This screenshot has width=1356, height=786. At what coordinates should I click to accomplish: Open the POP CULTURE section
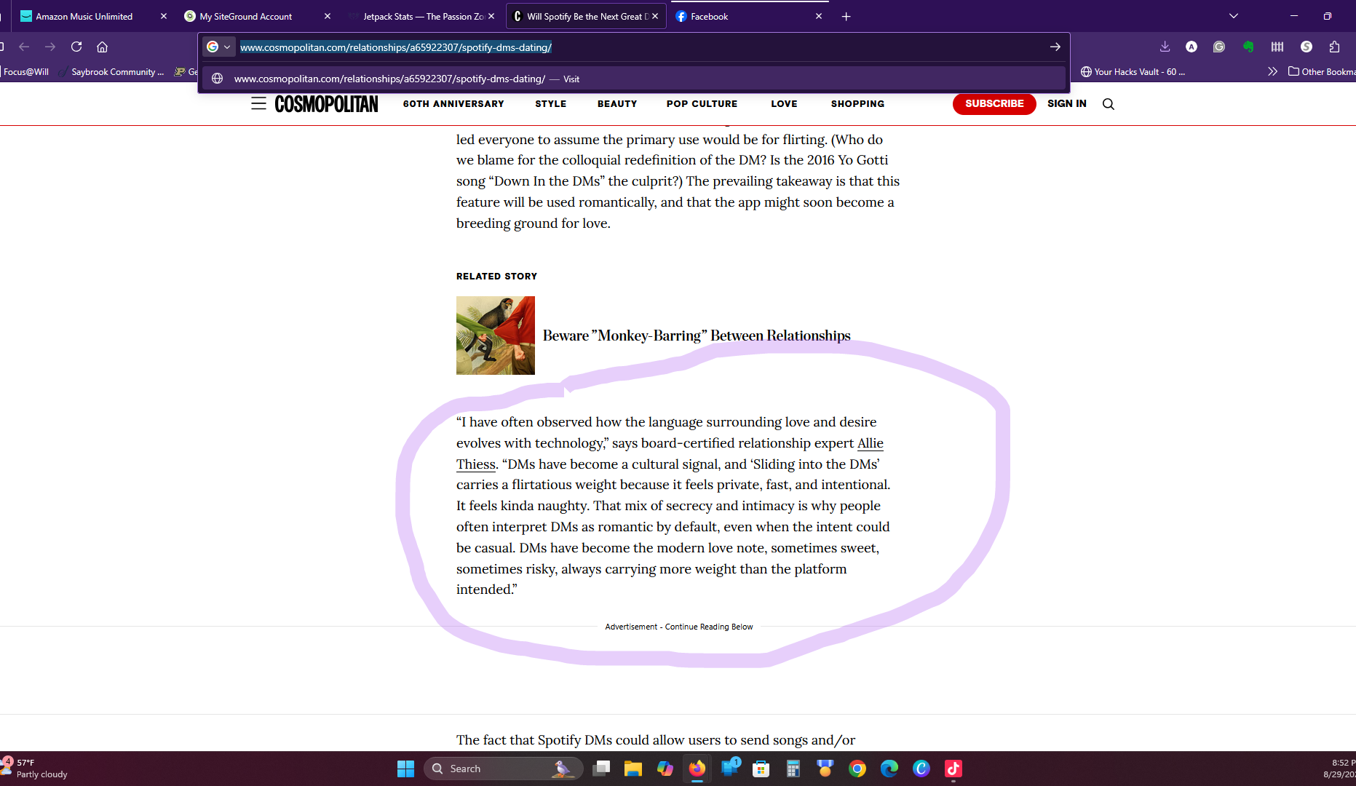click(702, 103)
